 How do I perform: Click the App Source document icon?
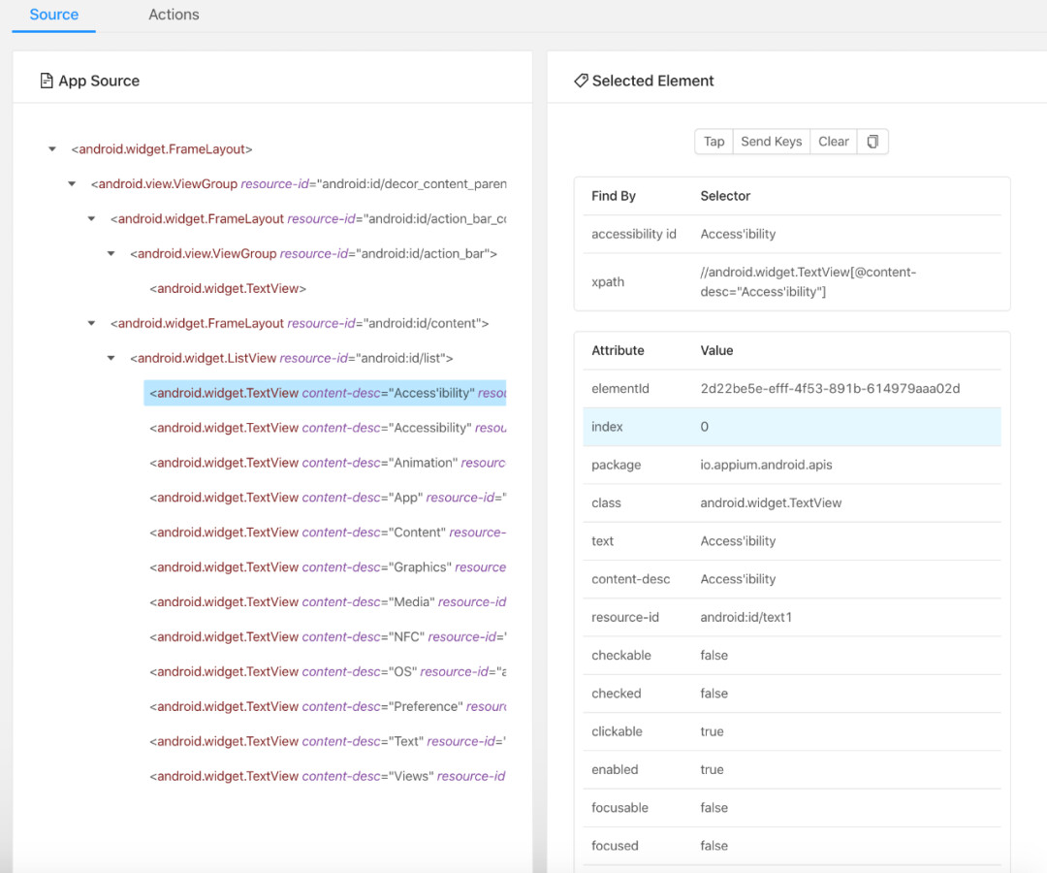(x=46, y=81)
